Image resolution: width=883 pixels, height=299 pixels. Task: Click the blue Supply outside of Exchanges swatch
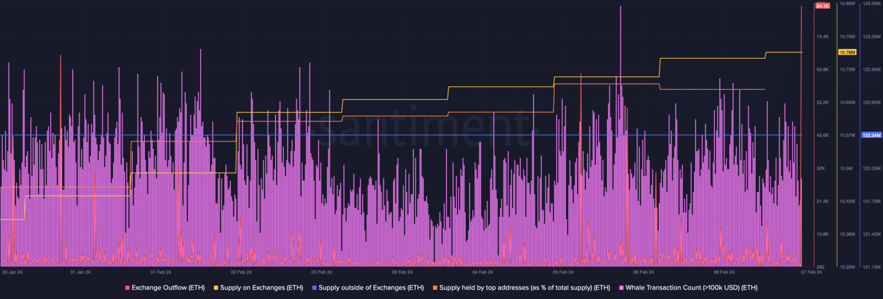(314, 287)
